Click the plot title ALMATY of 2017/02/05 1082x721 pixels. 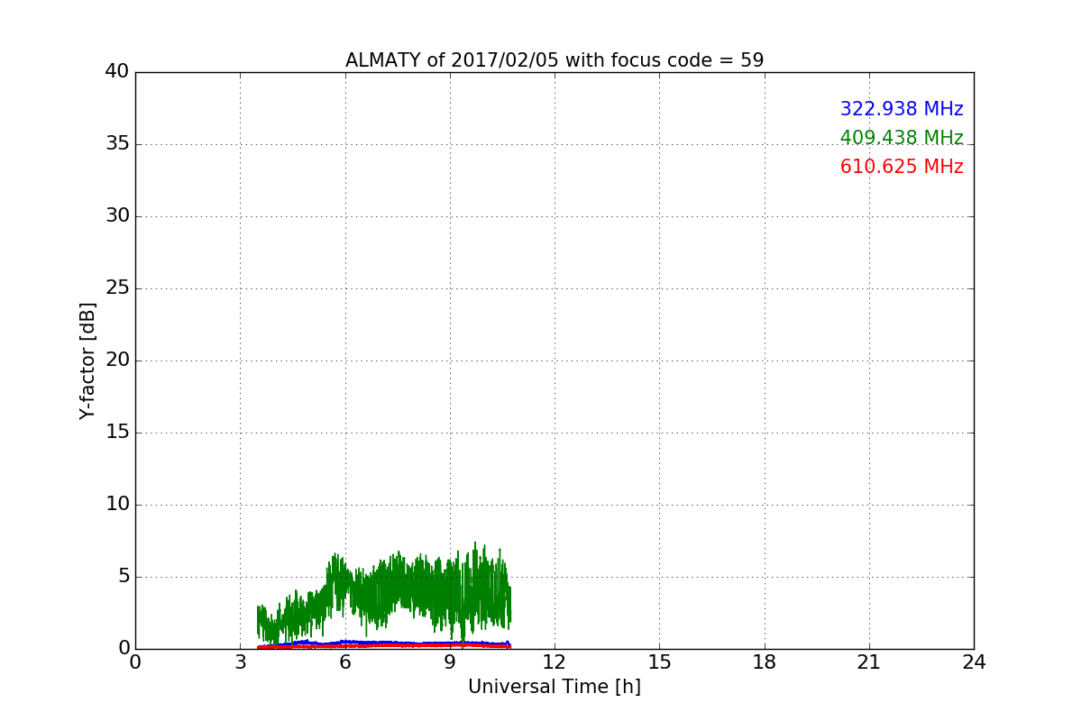(x=555, y=60)
